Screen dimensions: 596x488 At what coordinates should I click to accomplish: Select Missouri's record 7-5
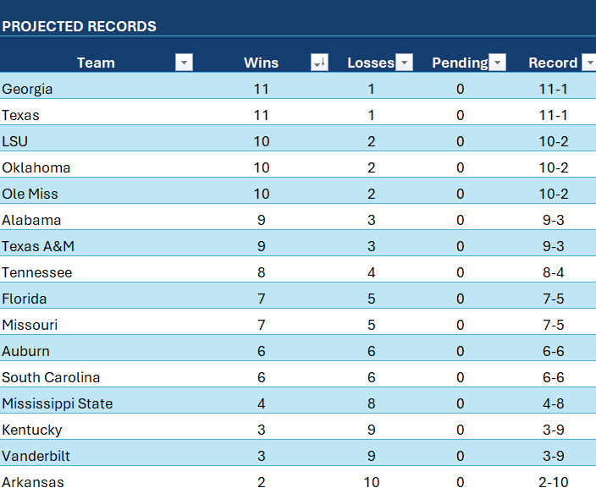[x=553, y=325]
